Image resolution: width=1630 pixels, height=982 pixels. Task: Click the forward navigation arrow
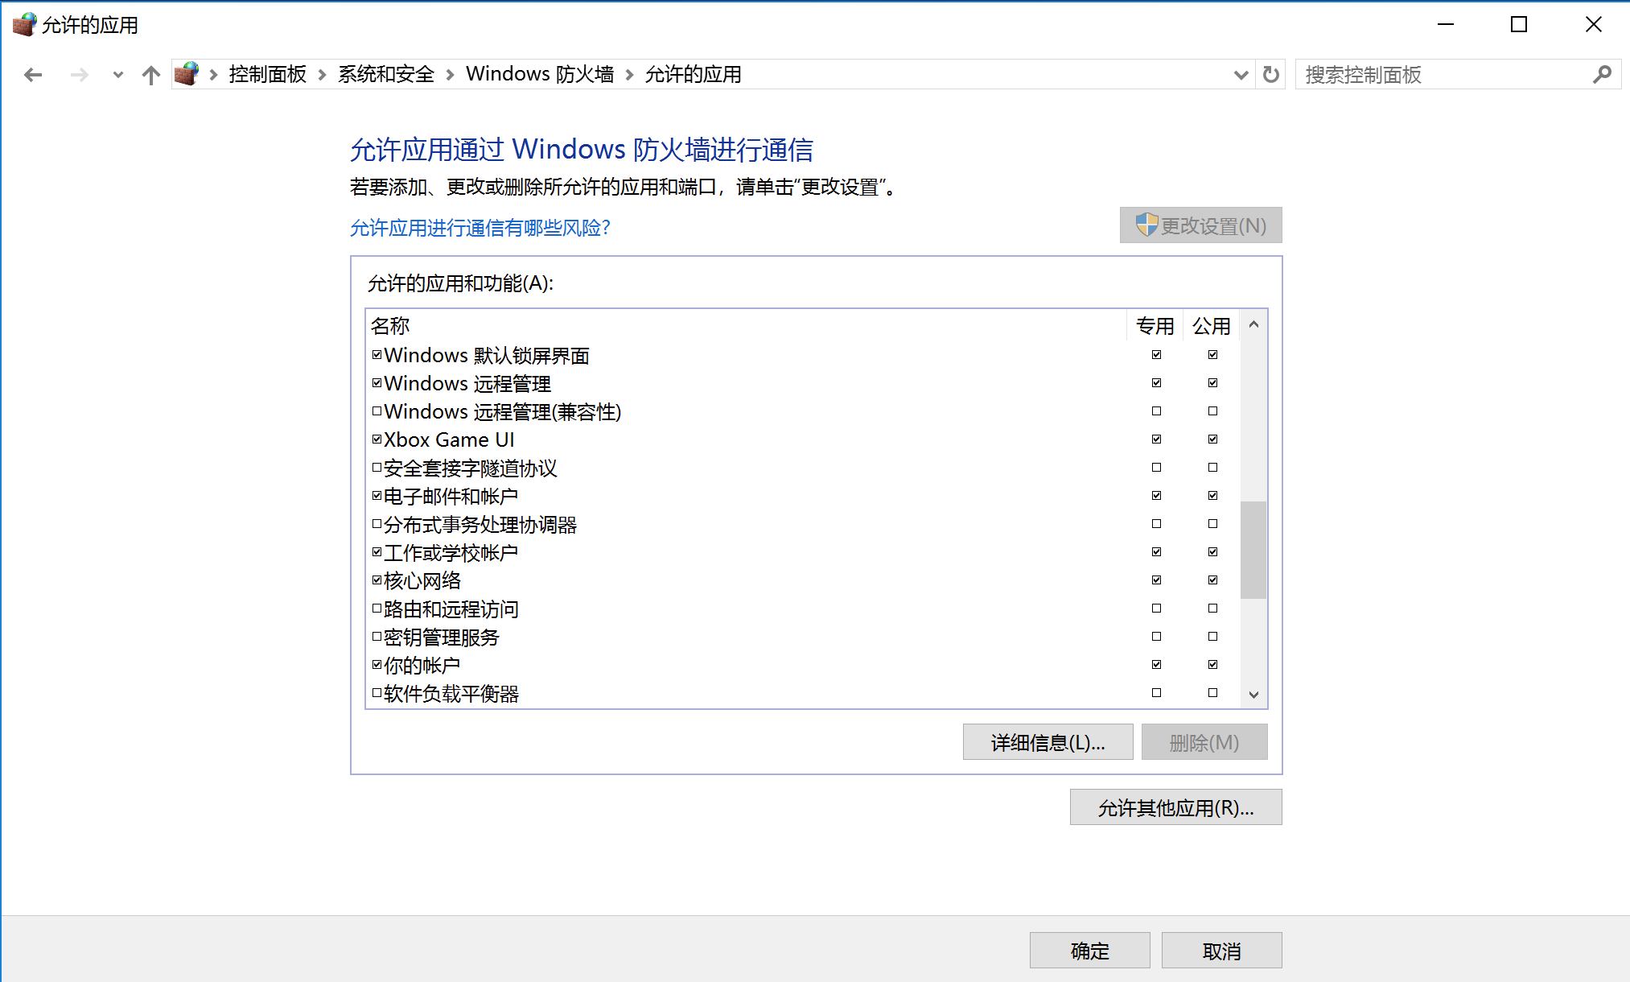tap(79, 75)
